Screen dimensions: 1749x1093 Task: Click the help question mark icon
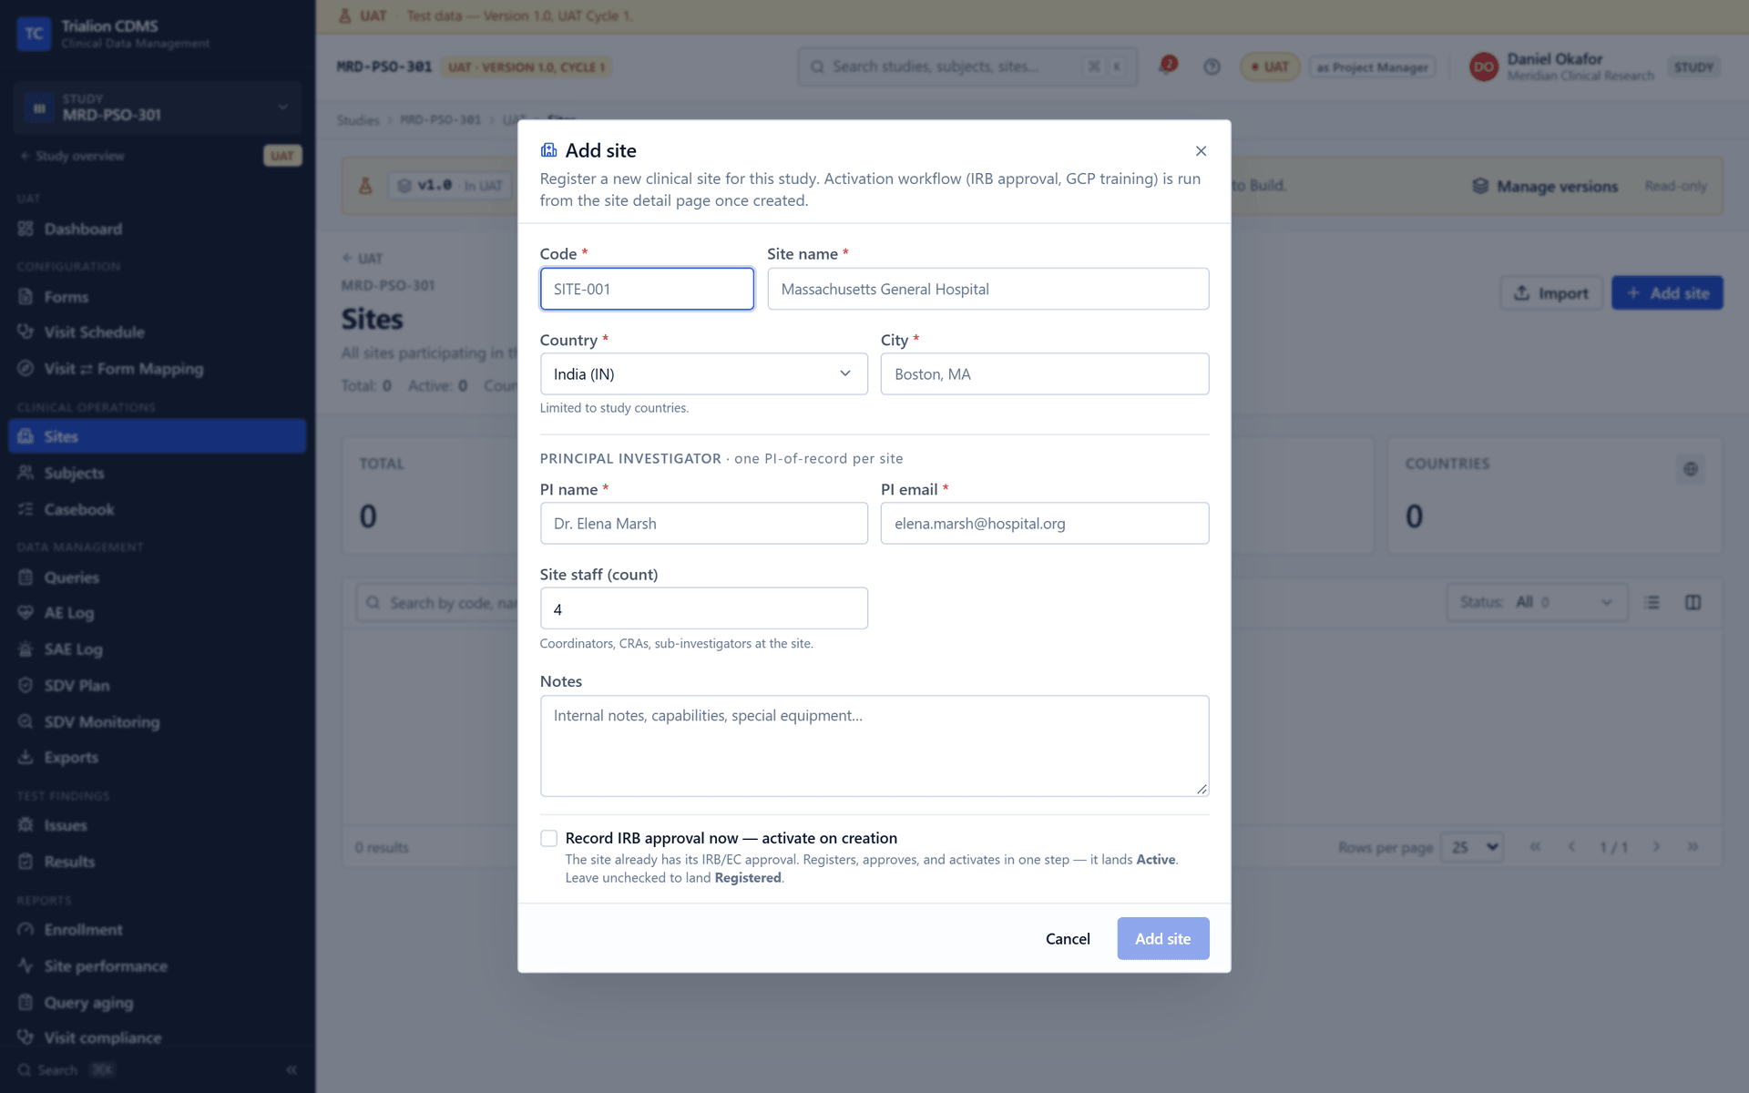click(1212, 66)
